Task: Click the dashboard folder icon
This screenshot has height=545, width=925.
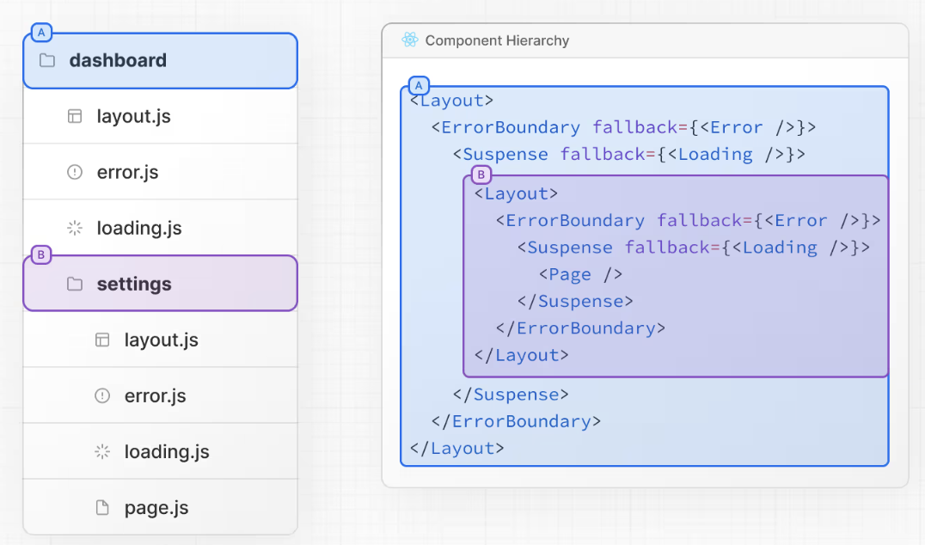Action: coord(47,61)
